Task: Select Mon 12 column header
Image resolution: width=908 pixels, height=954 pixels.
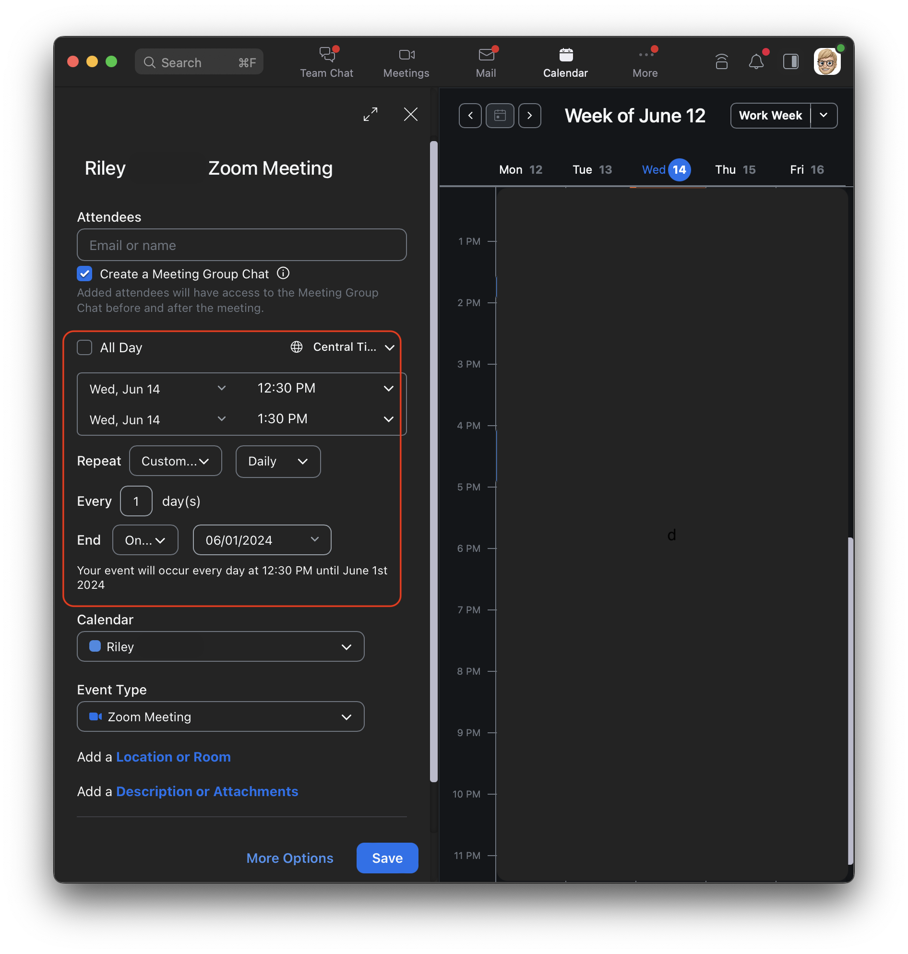Action: pos(520,170)
